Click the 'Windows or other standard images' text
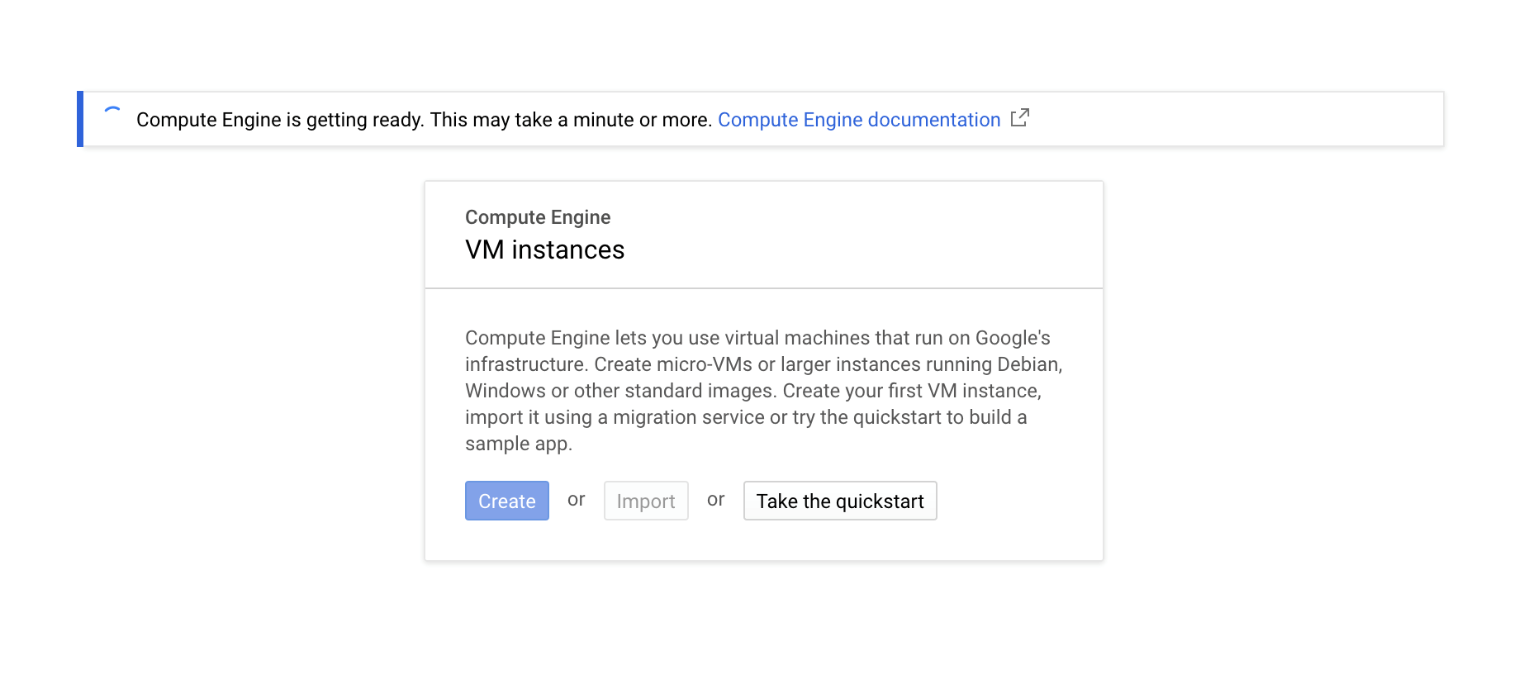 [621, 391]
